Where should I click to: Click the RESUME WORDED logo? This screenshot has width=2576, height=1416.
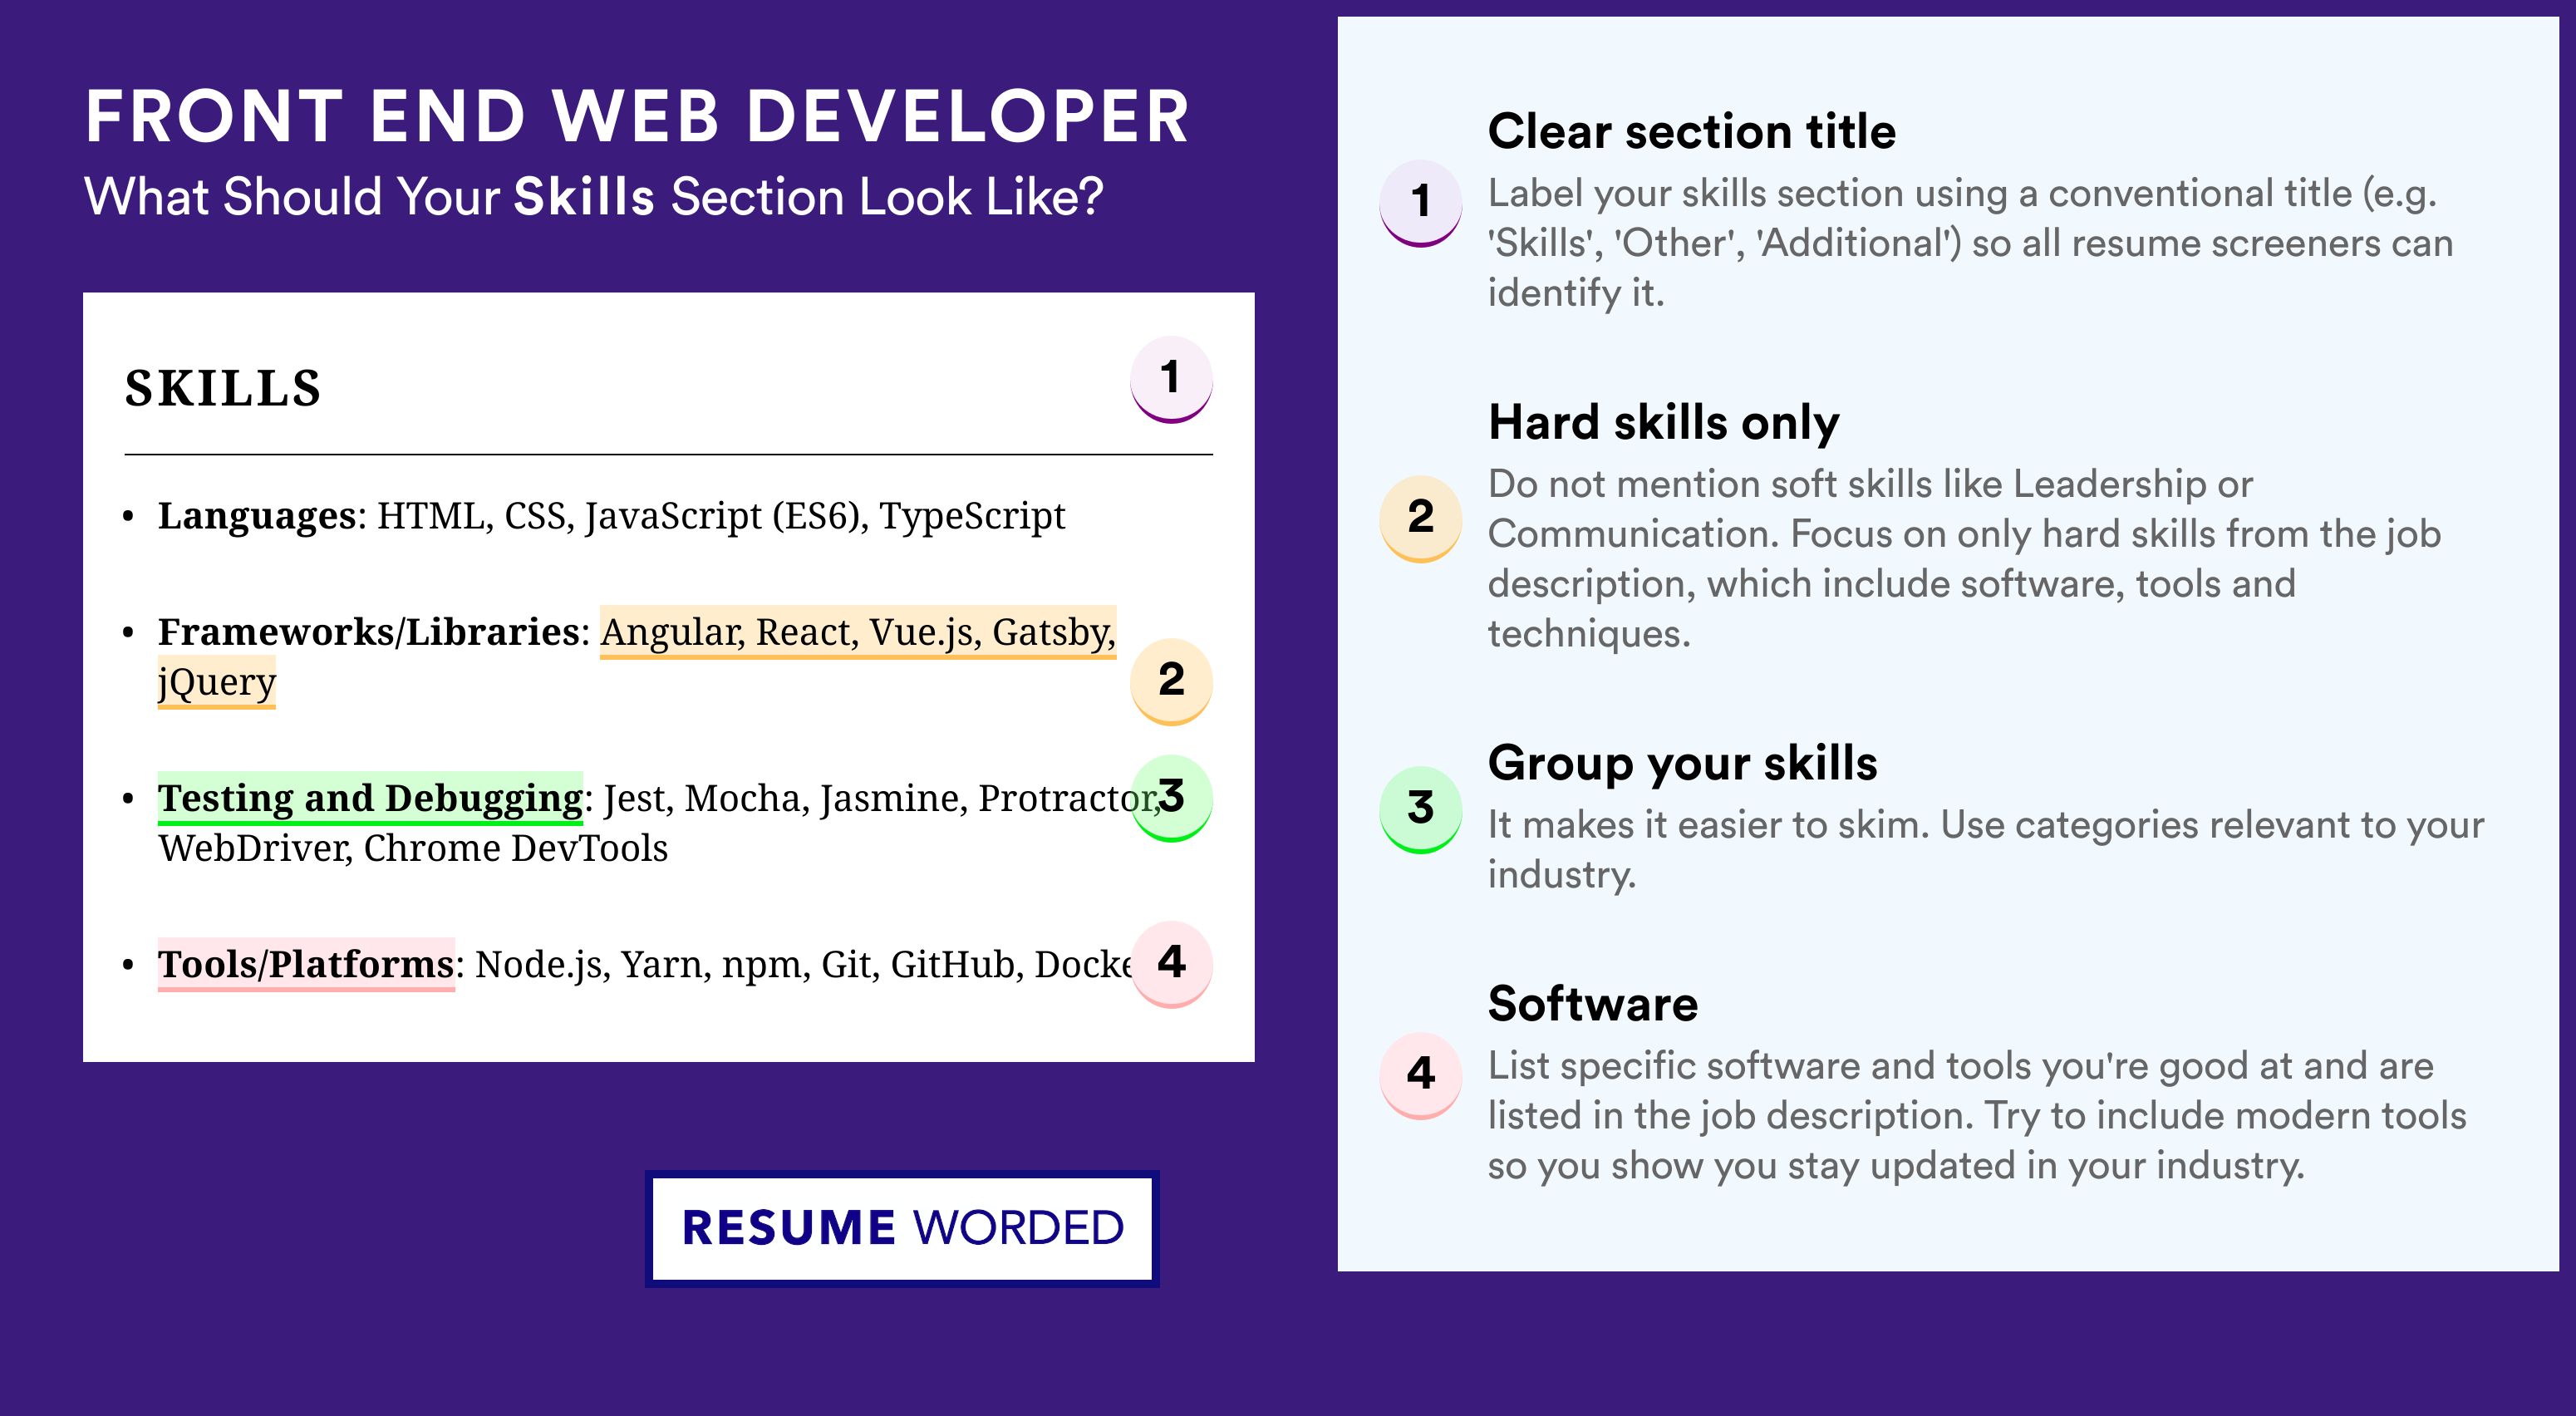click(x=902, y=1228)
